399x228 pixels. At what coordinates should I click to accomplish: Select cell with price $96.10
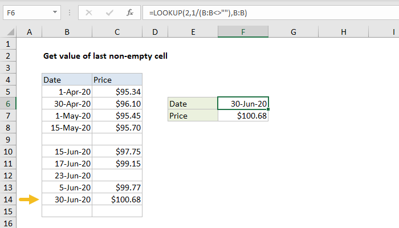(x=117, y=104)
